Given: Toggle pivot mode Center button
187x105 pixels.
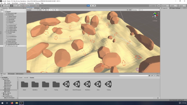Looking at the screenshot, I should [27, 6].
